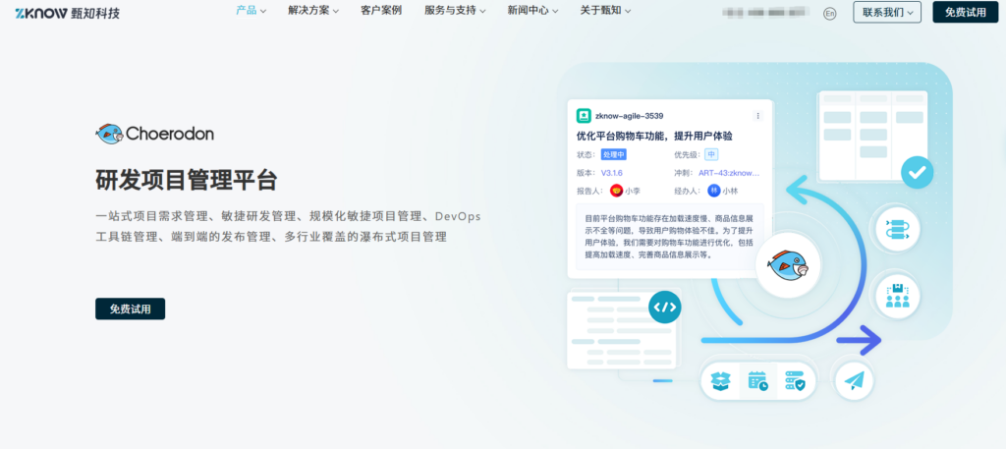Viewport: 1006px width, 449px height.
Task: Open version link V3.1.6
Action: 611,173
